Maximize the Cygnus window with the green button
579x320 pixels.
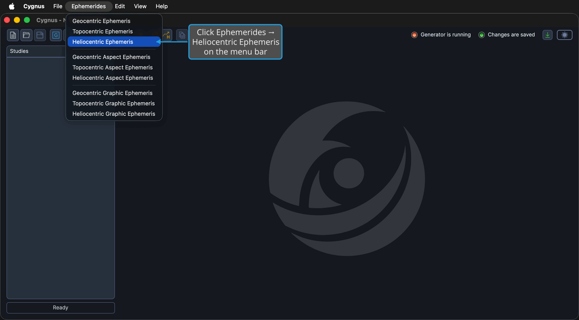(27, 20)
